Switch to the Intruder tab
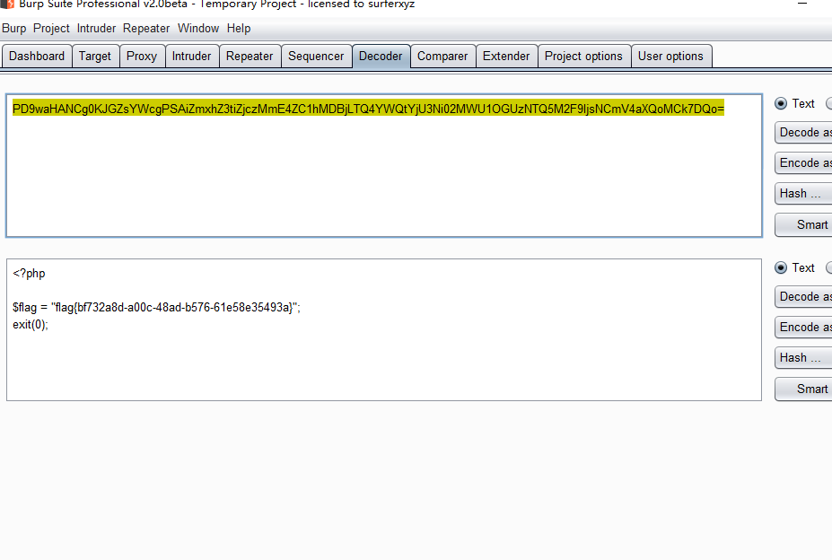 click(191, 57)
